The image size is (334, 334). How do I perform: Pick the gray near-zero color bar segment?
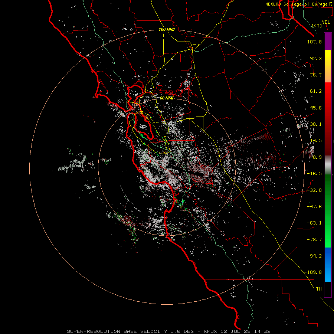pos(328,165)
